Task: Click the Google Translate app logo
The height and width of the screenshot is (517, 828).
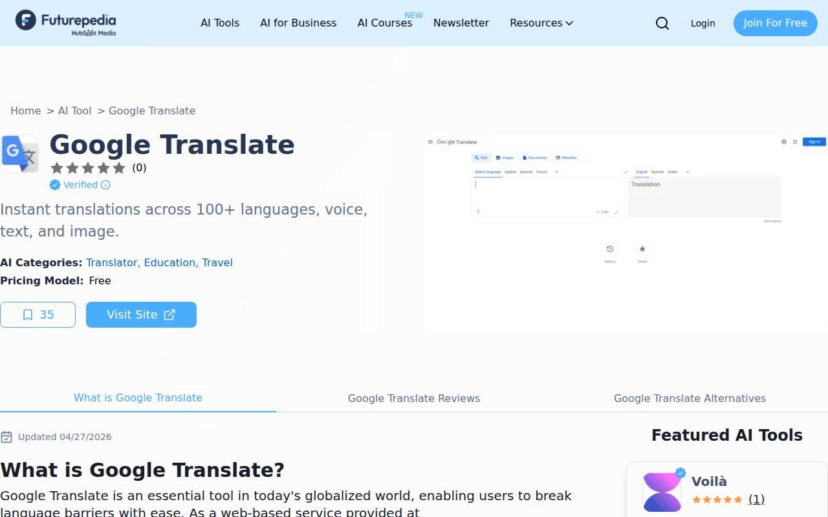Action: point(20,154)
